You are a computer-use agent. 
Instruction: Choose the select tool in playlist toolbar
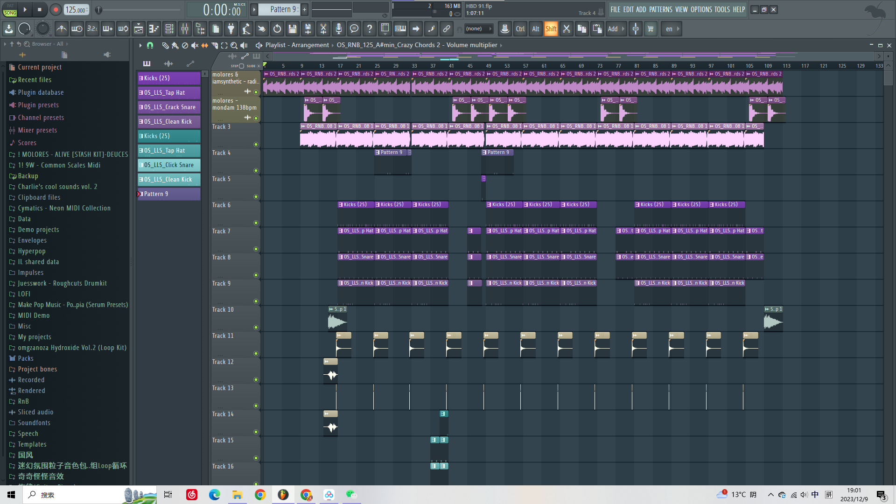tap(224, 45)
